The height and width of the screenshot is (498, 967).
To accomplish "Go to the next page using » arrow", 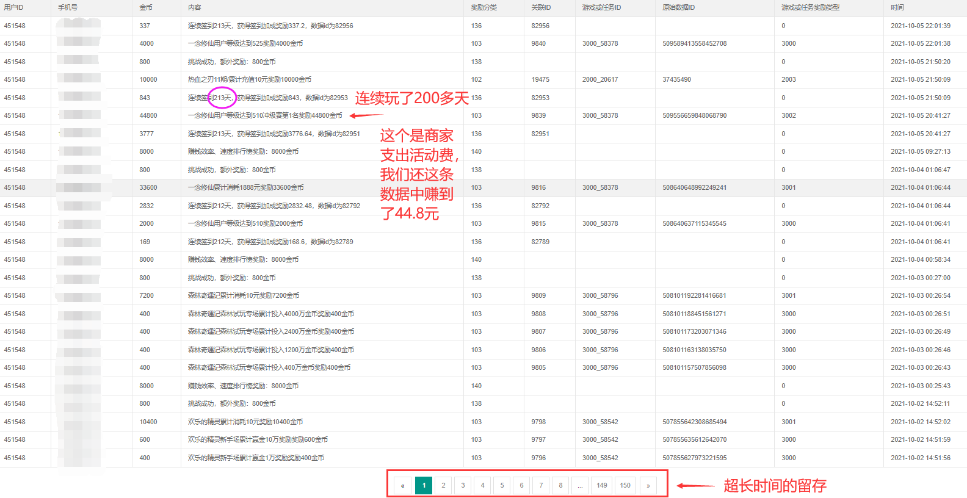I will pos(648,485).
